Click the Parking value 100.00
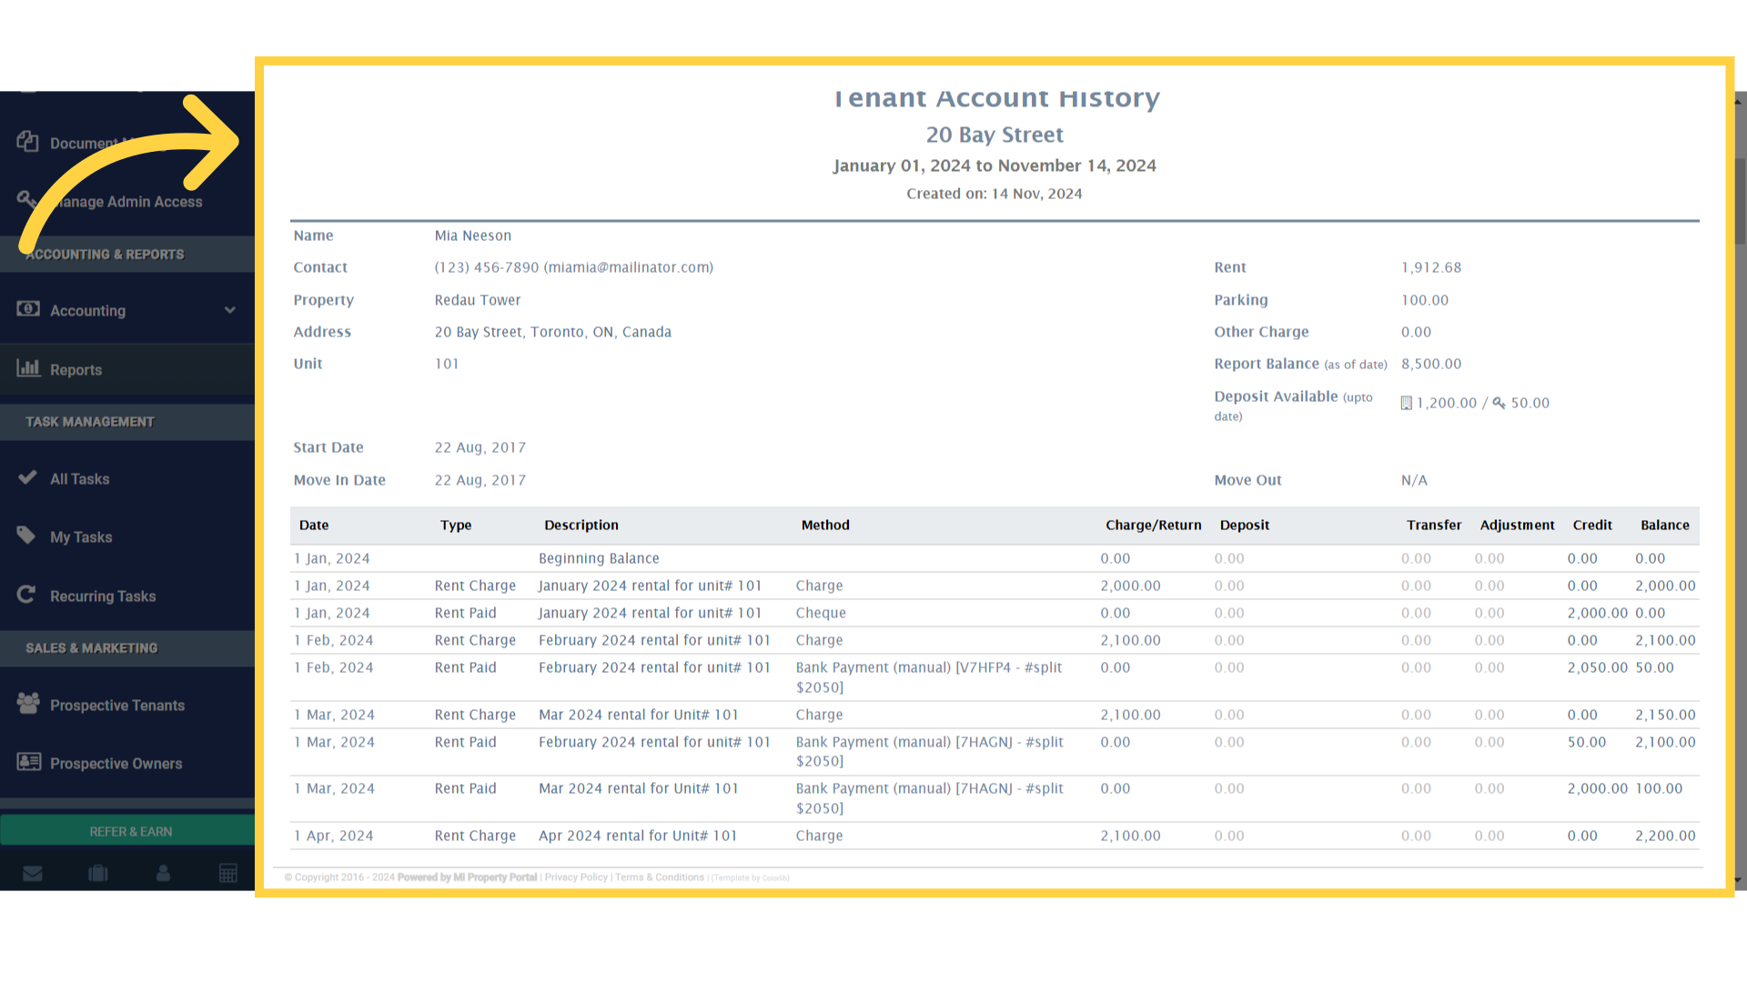Screen dimensions: 1747x982 click(1425, 300)
